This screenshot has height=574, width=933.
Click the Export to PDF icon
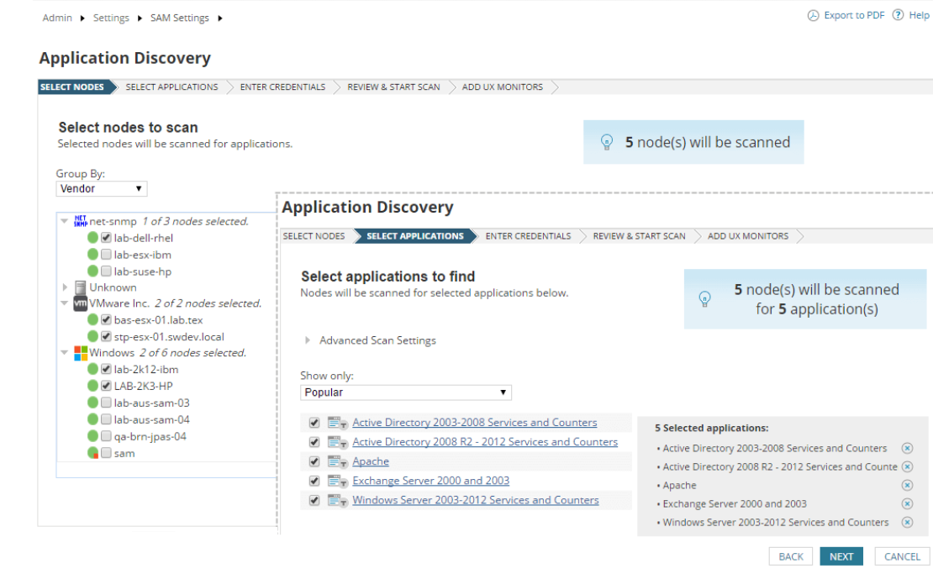pyautogui.click(x=813, y=15)
